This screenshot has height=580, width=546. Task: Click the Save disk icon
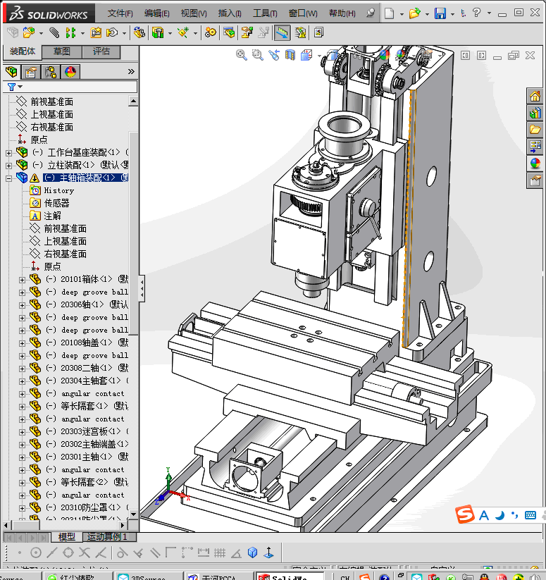pos(440,13)
